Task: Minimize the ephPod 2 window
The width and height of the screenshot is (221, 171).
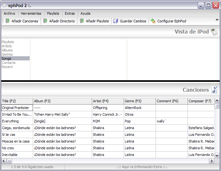Action: [201, 5]
